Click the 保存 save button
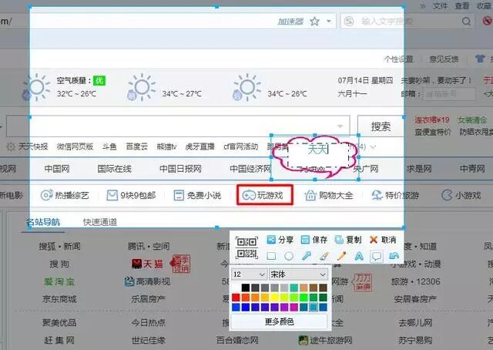Viewport: 493px width, 350px height. pyautogui.click(x=314, y=240)
